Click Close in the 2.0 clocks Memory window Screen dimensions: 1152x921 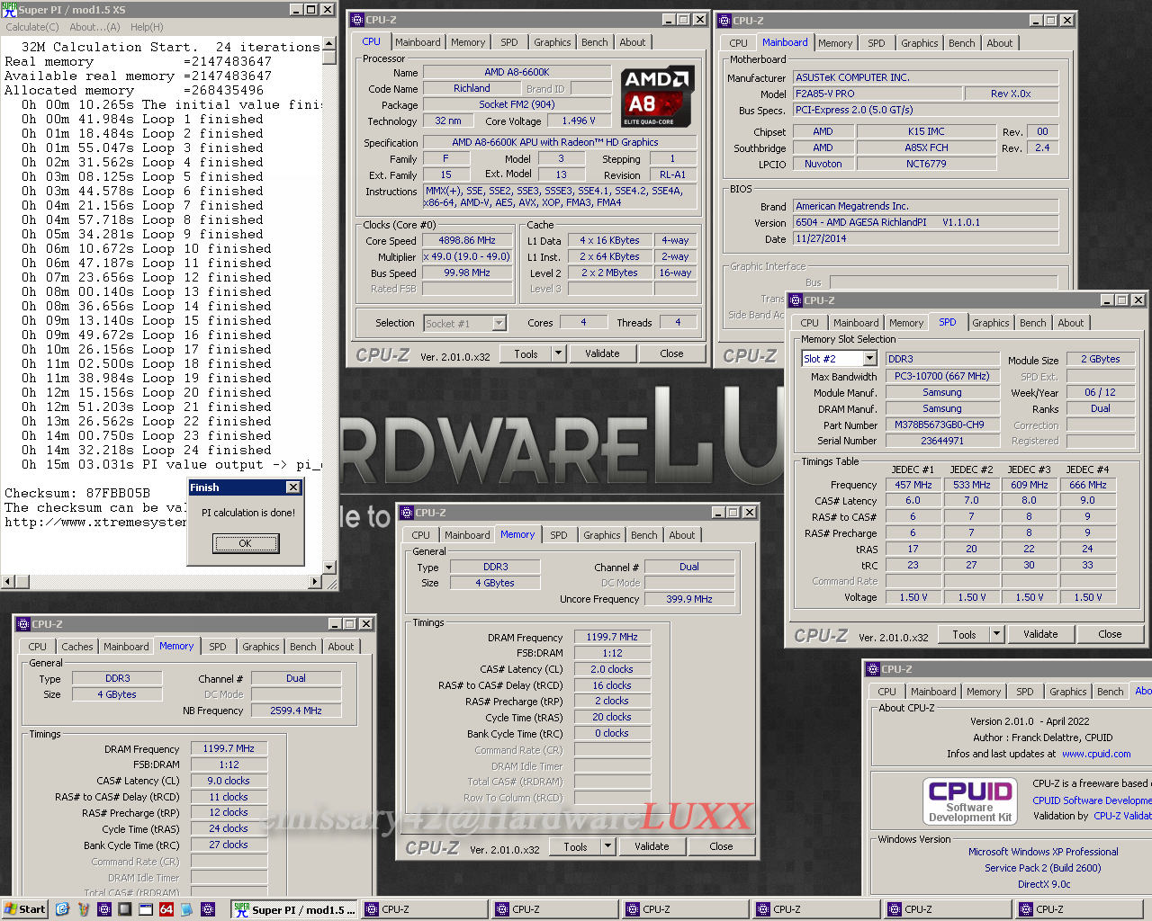[721, 846]
